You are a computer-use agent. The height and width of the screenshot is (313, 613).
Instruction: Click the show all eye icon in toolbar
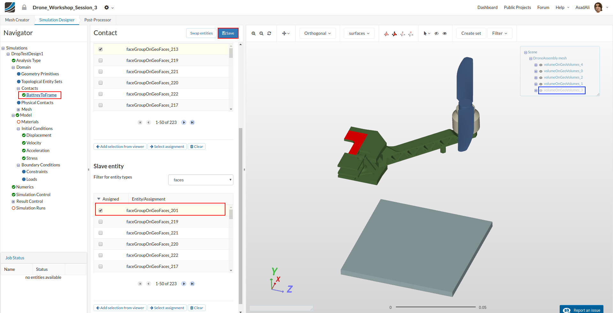click(x=445, y=34)
